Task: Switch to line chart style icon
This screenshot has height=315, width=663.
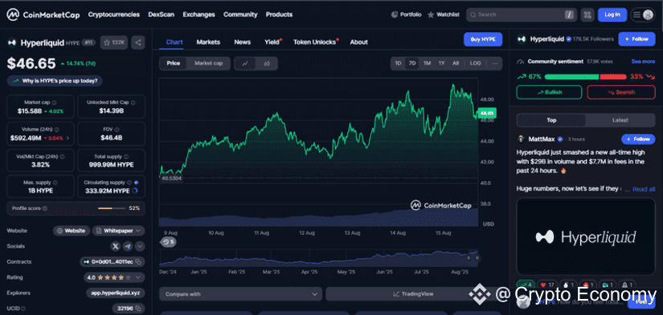Action: tap(245, 63)
